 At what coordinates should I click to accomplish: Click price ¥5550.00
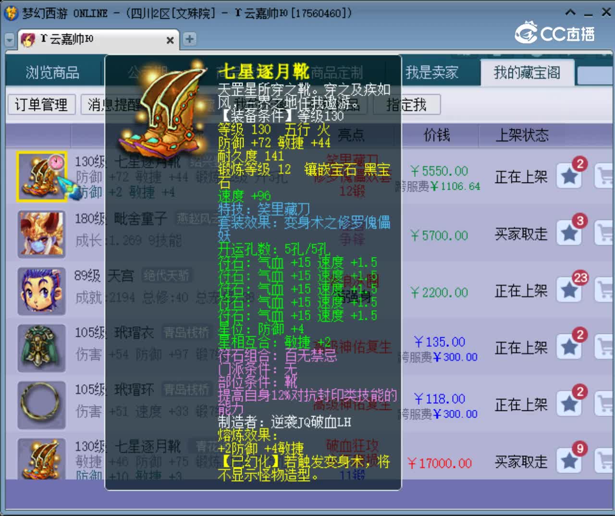click(x=439, y=171)
